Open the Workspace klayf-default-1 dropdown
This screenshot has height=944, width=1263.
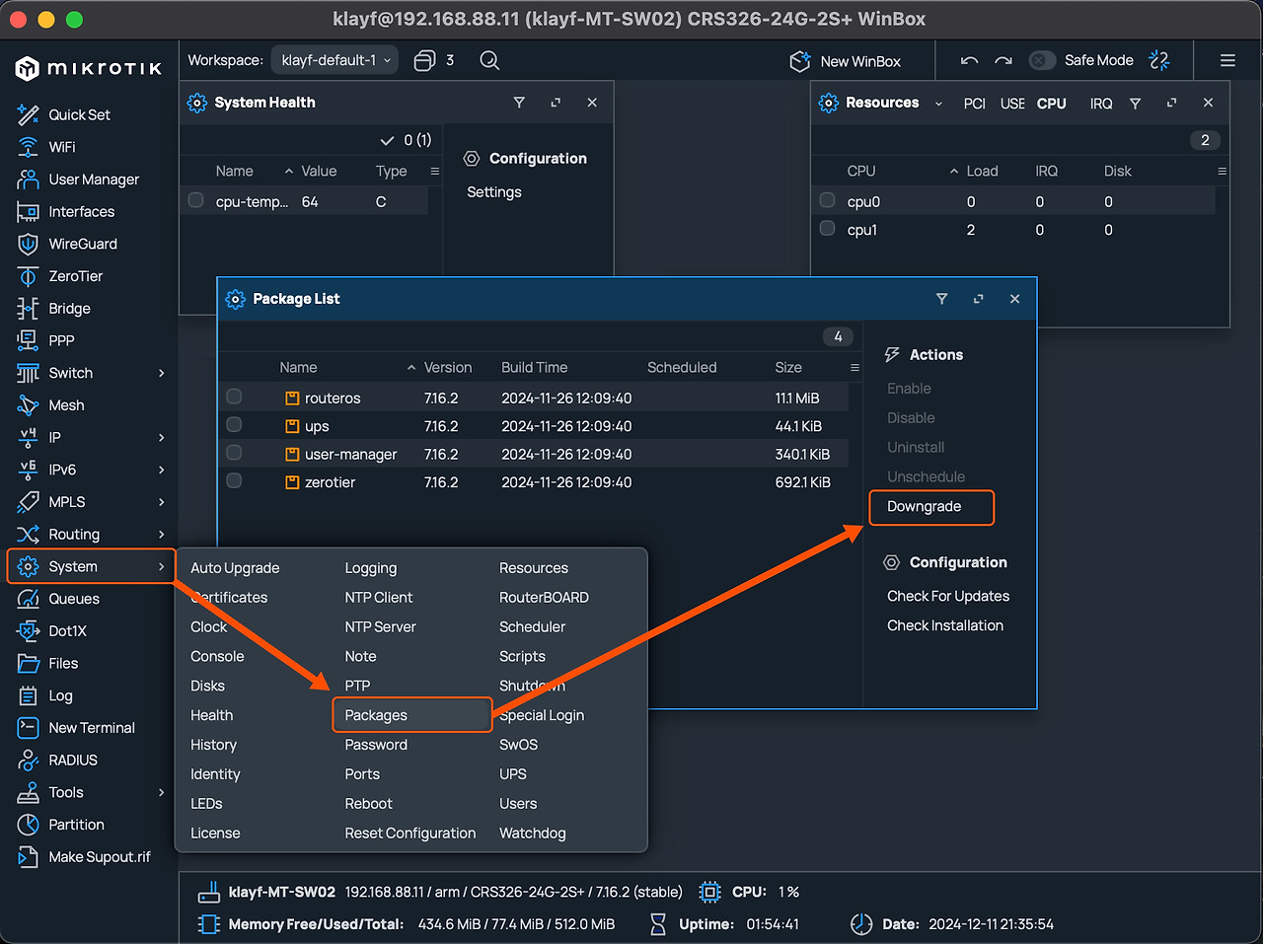tap(335, 60)
